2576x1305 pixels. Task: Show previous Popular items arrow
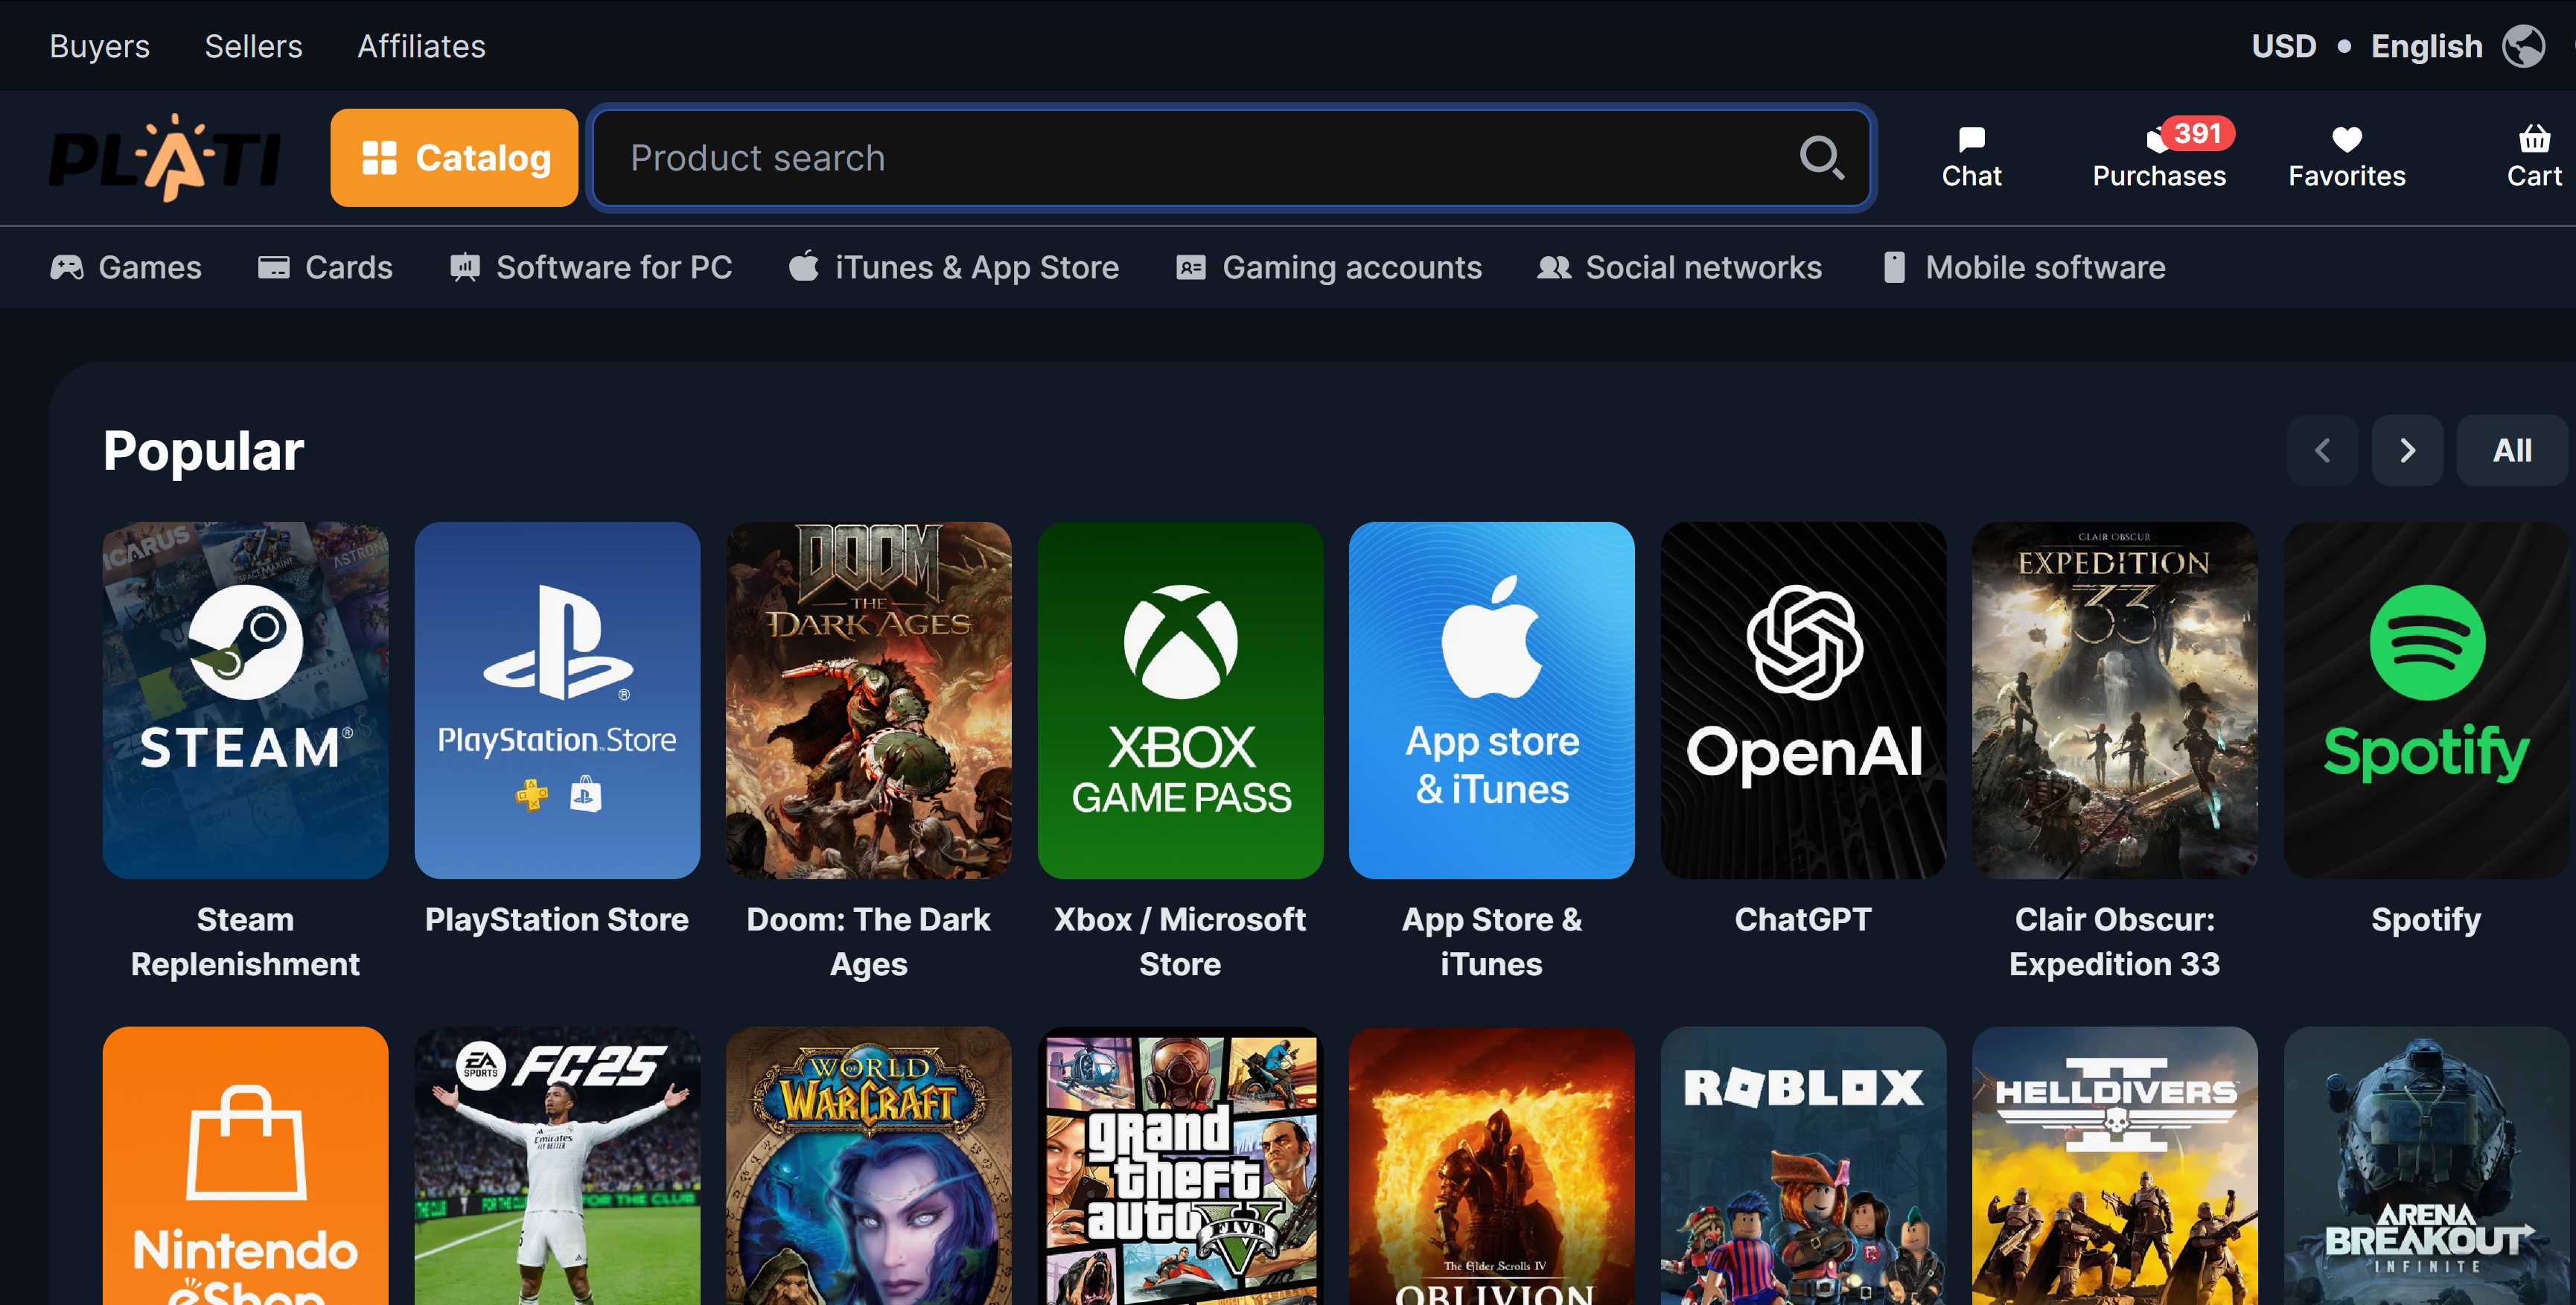click(x=2322, y=450)
